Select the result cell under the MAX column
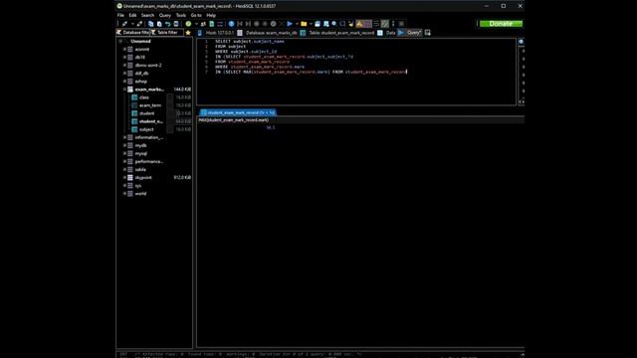This screenshot has width=637, height=358. pyautogui.click(x=237, y=127)
